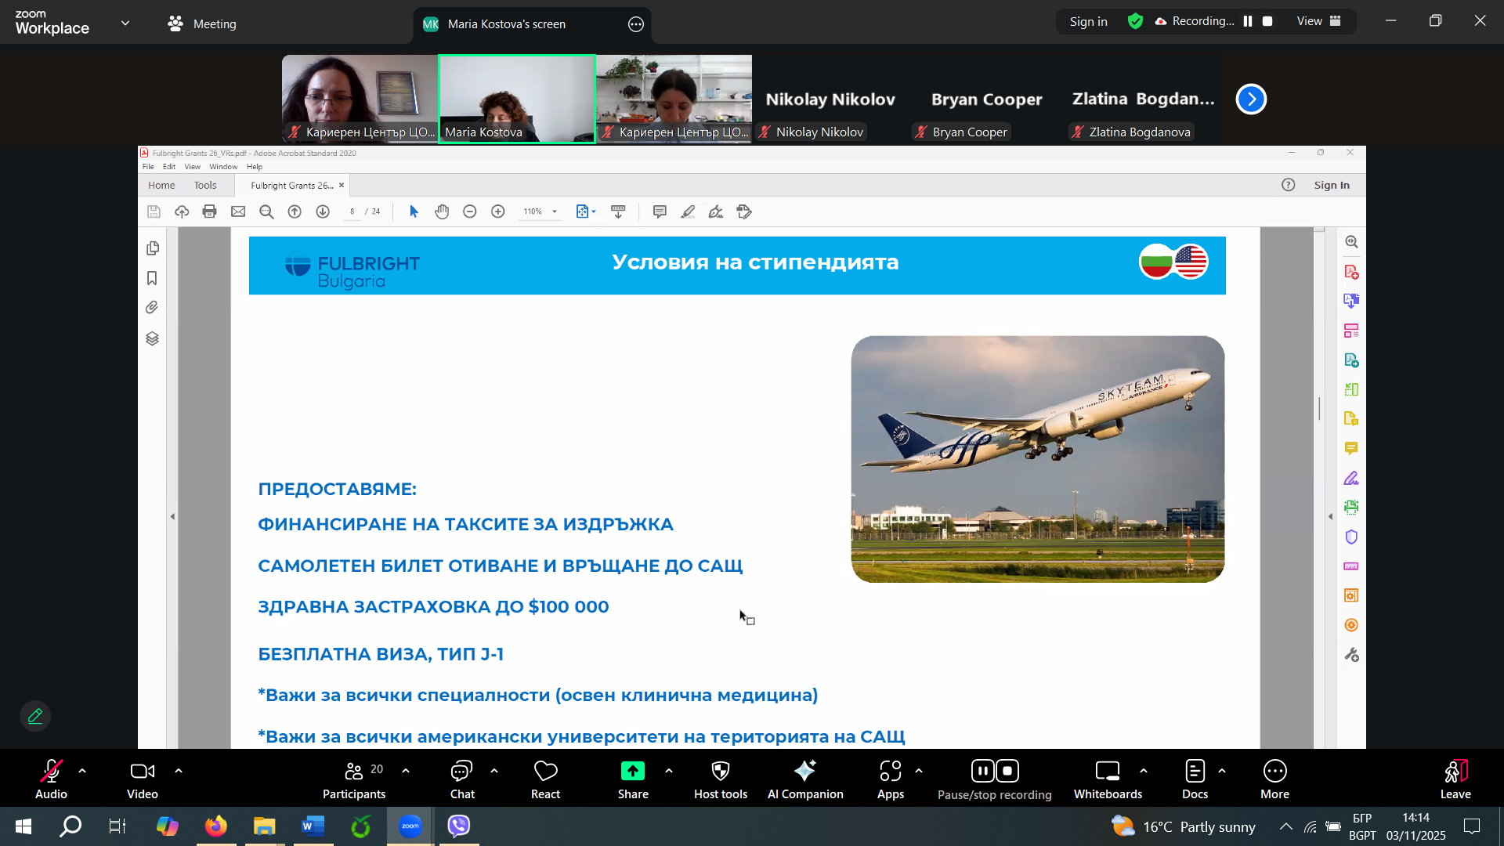The height and width of the screenshot is (846, 1504).
Task: Open the View layout dropdown
Action: 1319,21
